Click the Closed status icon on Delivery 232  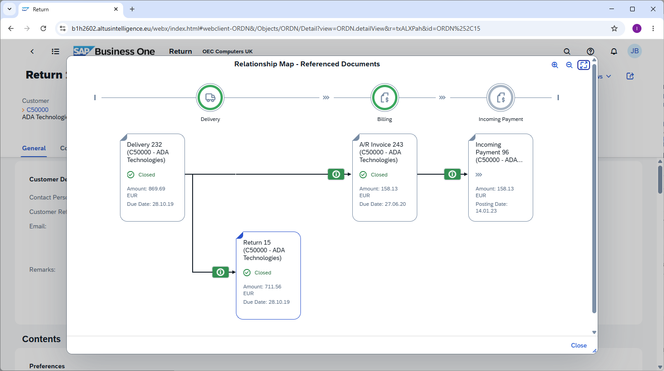point(131,175)
